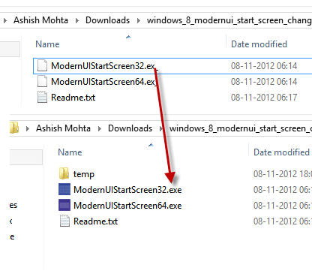Open Ashish Mohta in the lower address bar
Viewport: 312px width, 271px height.
(x=63, y=128)
